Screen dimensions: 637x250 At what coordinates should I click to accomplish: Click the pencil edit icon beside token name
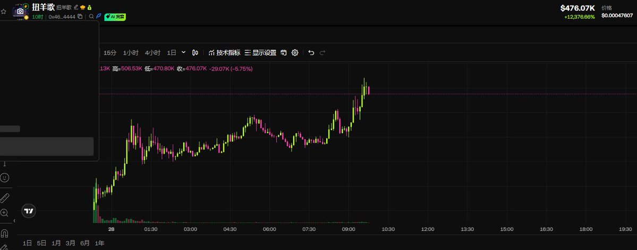click(75, 7)
